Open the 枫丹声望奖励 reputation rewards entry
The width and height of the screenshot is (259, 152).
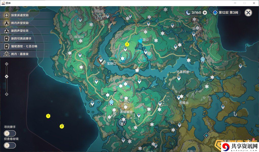tap(26, 23)
